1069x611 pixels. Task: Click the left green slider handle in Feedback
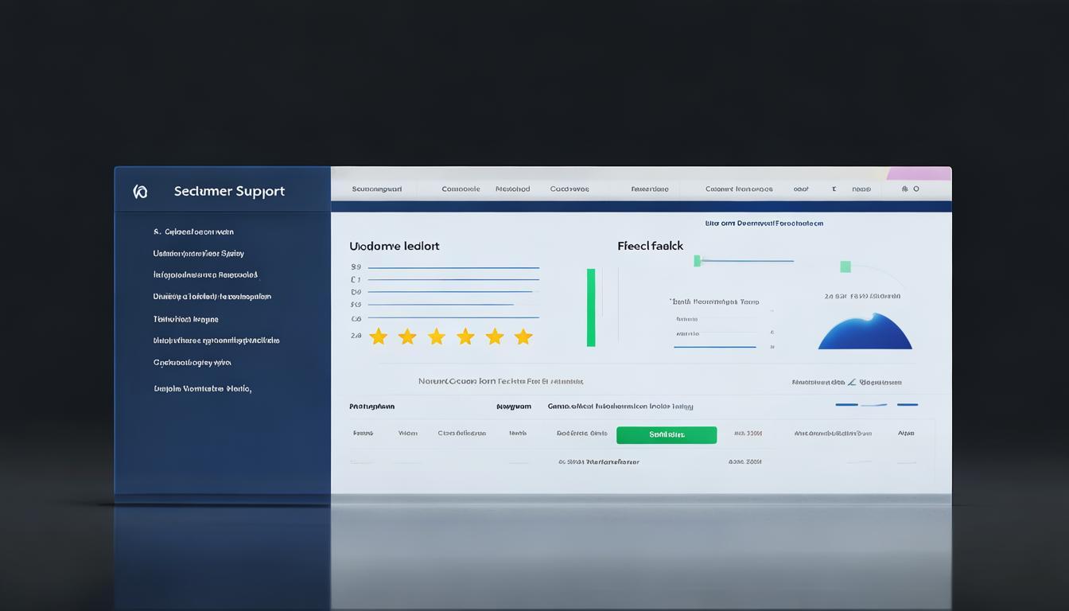tap(698, 260)
